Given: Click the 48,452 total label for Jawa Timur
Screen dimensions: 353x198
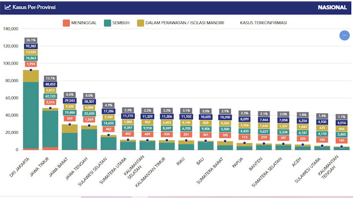Looking at the screenshot, I should (50, 84).
